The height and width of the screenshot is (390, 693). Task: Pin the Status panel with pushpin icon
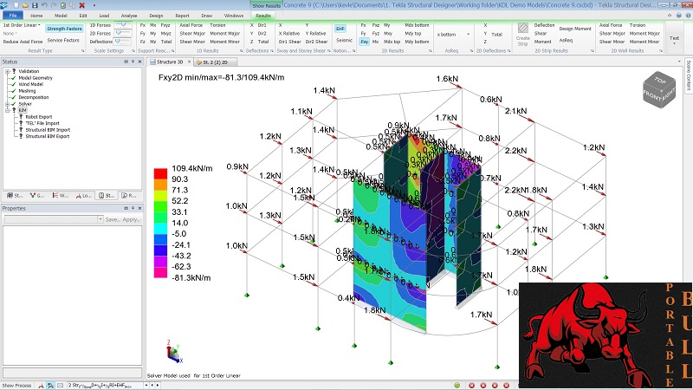click(133, 62)
